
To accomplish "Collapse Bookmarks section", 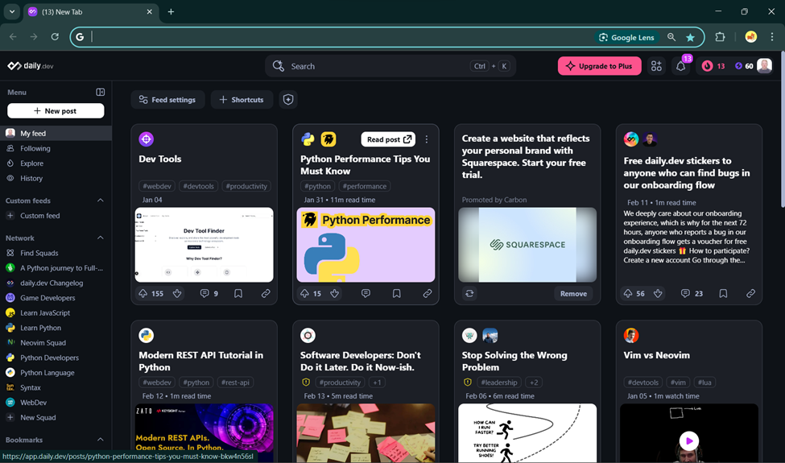I will click(x=100, y=440).
